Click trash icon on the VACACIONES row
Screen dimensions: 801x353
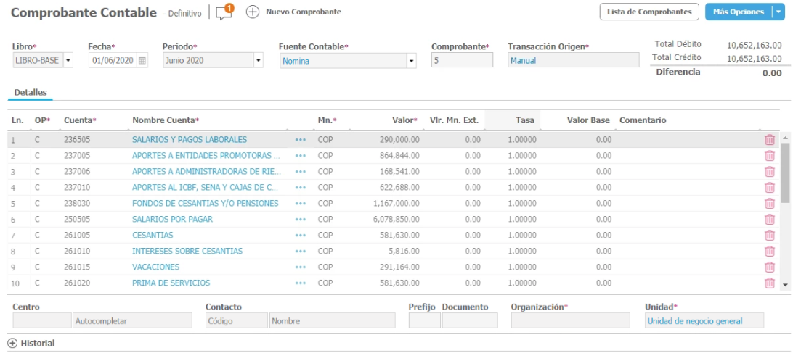[x=770, y=267]
